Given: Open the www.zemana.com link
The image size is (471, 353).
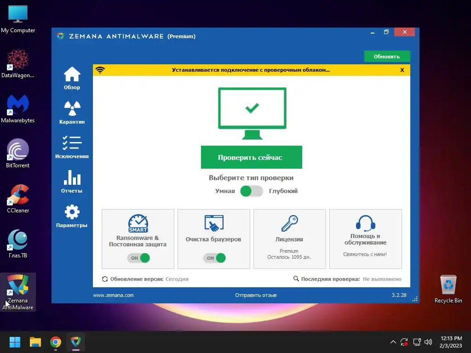Looking at the screenshot, I should 113,295.
